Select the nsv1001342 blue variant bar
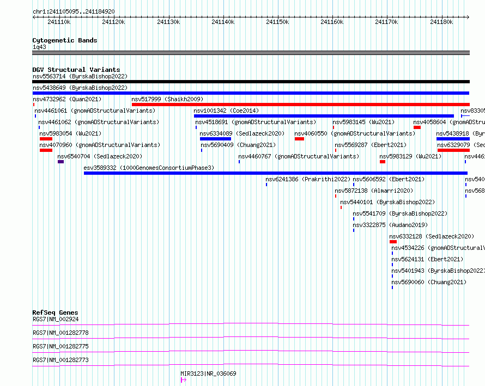Viewport: 485px width, 386px height. pos(324,116)
